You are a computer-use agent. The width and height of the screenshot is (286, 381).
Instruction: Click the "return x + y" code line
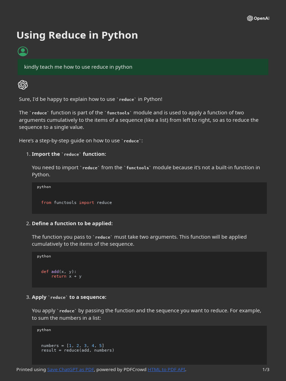(x=66, y=276)
